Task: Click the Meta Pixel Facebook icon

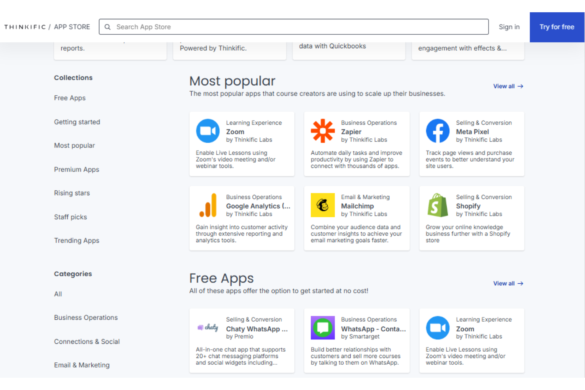Action: [x=438, y=131]
